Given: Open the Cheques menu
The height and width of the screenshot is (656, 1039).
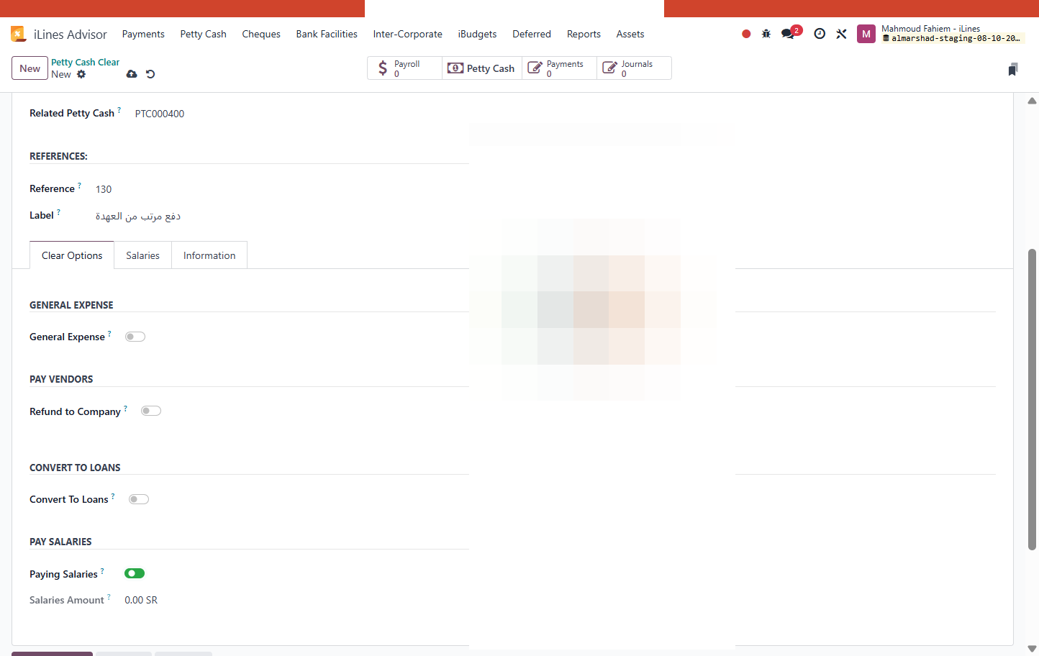Looking at the screenshot, I should point(261,34).
